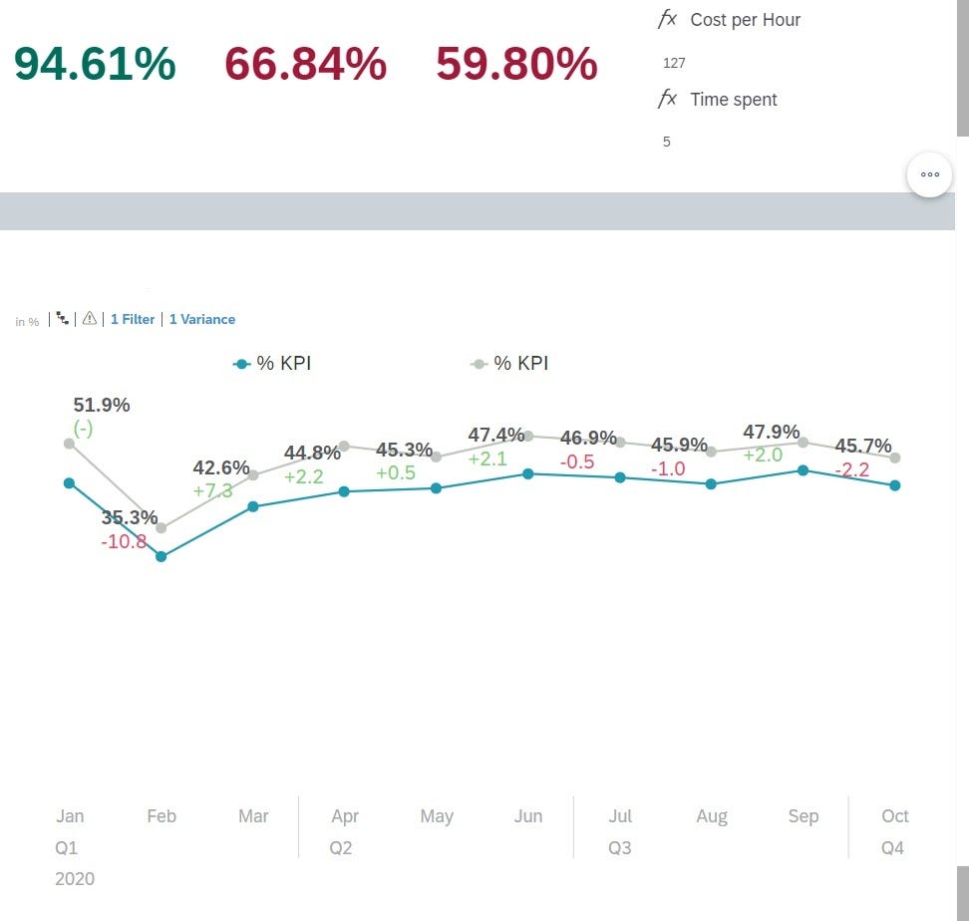Screen dimensions: 969x921
Task: Click the fx icon beside Time spent
Action: [667, 99]
